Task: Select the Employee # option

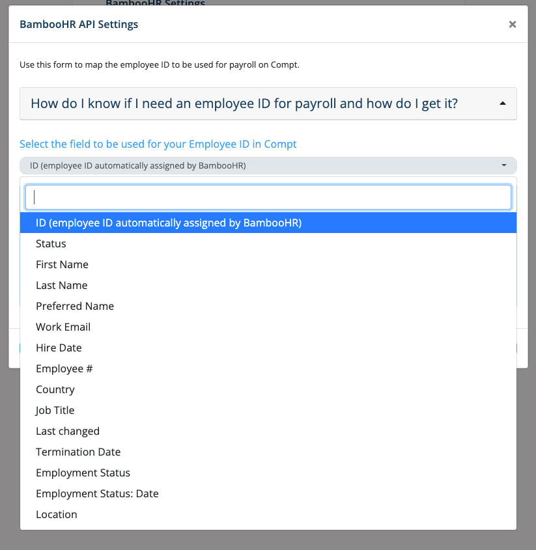Action: 64,368
